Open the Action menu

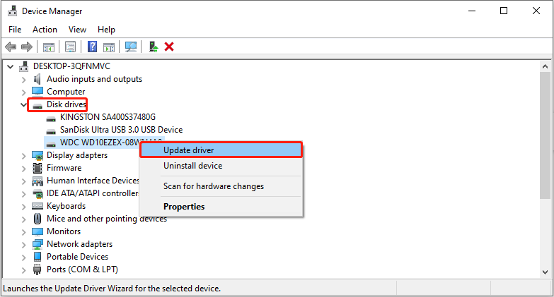[45, 30]
